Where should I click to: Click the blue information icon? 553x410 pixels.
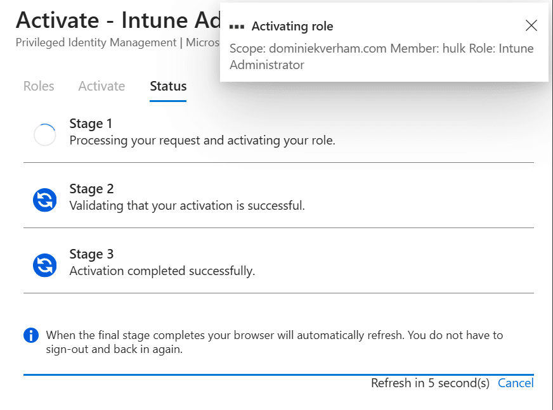tap(30, 335)
